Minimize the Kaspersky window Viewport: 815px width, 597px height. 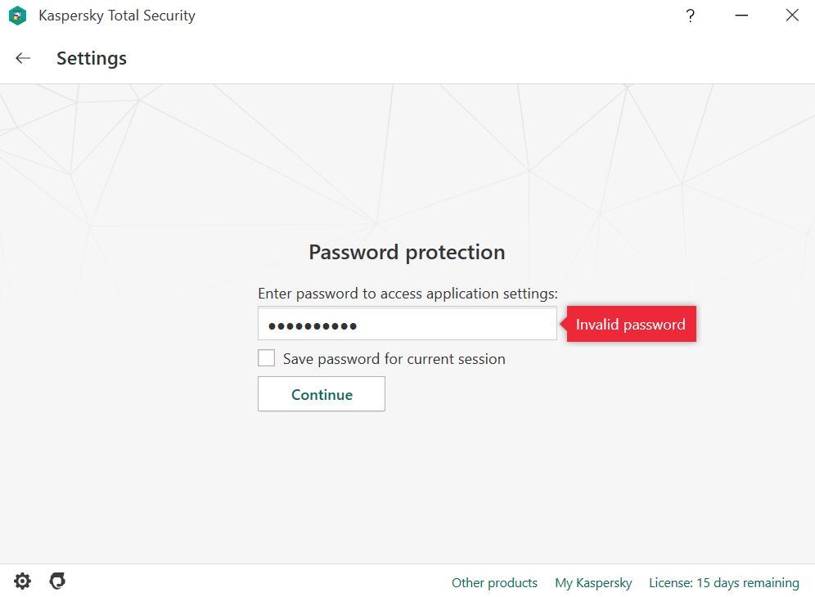tap(741, 16)
